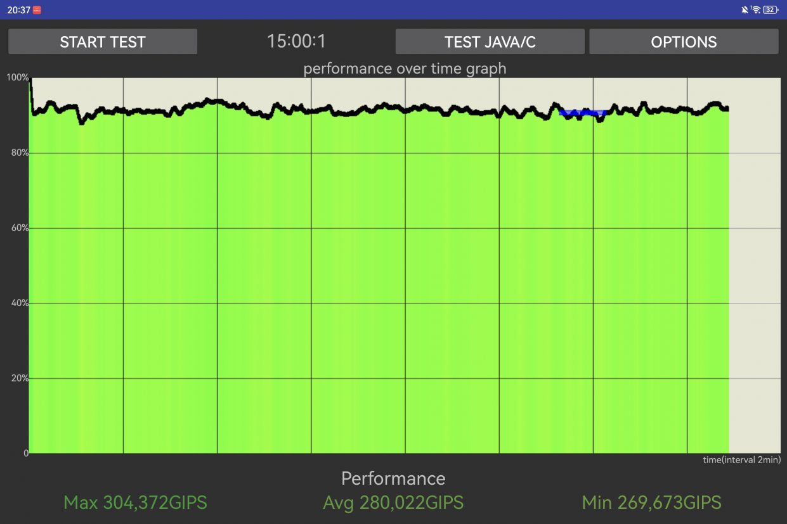Open the OPTIONS menu
This screenshot has height=524, width=787.
pos(684,42)
